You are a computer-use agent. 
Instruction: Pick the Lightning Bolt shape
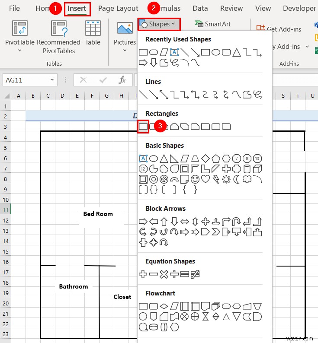point(216,179)
